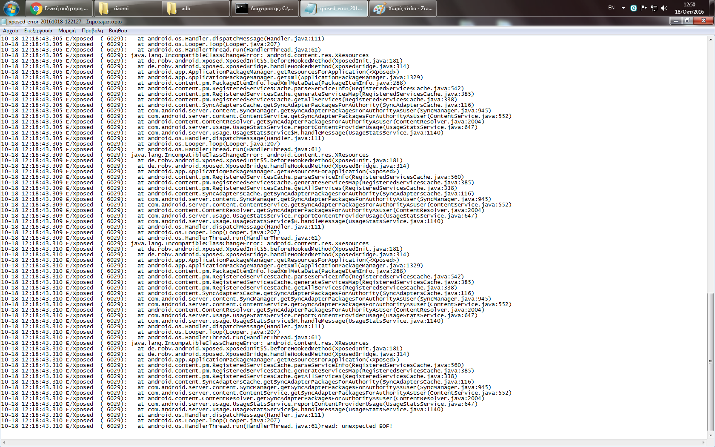The height and width of the screenshot is (447, 715).
Task: Open the EN input language selector
Action: tap(611, 8)
